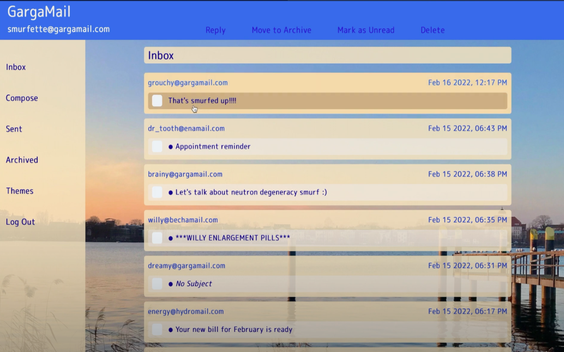The height and width of the screenshot is (352, 564).
Task: Go to the Sent folder
Action: pos(14,129)
